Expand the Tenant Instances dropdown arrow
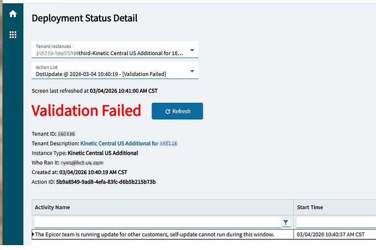 [192, 51]
